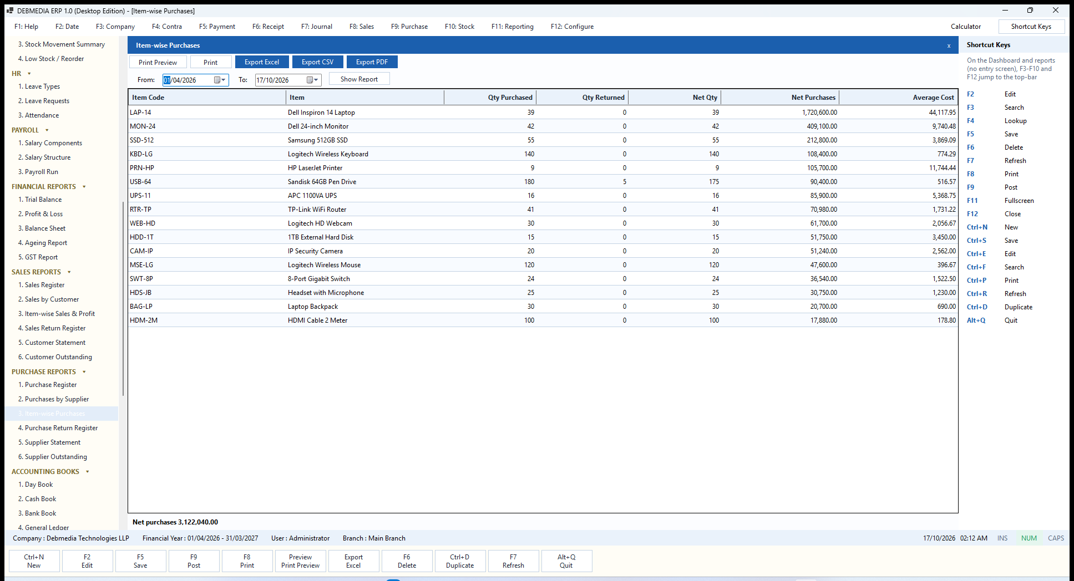Open the Calculator
1074x581 pixels.
[966, 27]
